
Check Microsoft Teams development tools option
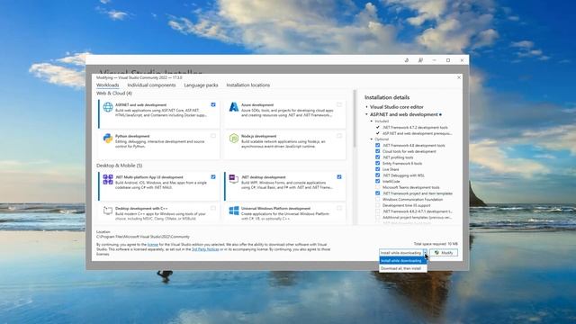pos(378,187)
